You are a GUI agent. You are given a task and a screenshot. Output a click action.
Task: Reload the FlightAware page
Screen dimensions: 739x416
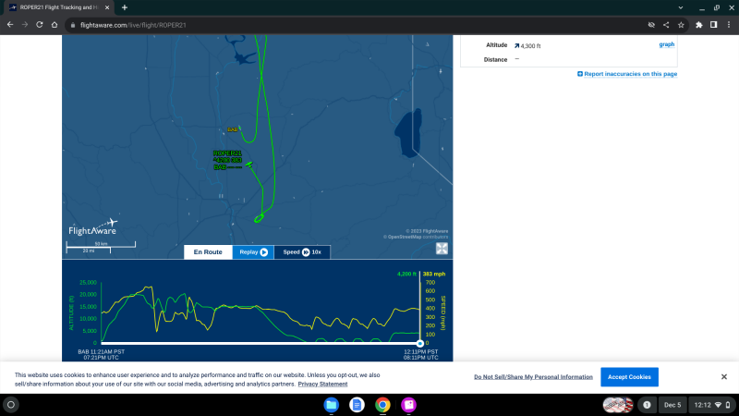click(x=40, y=25)
